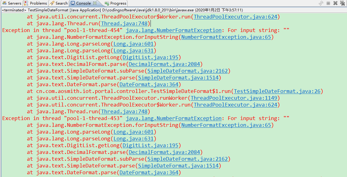This screenshot has height=177, width=347.
Task: Open DigitList.java:195 in the thread-453 trace
Action: click(150, 146)
